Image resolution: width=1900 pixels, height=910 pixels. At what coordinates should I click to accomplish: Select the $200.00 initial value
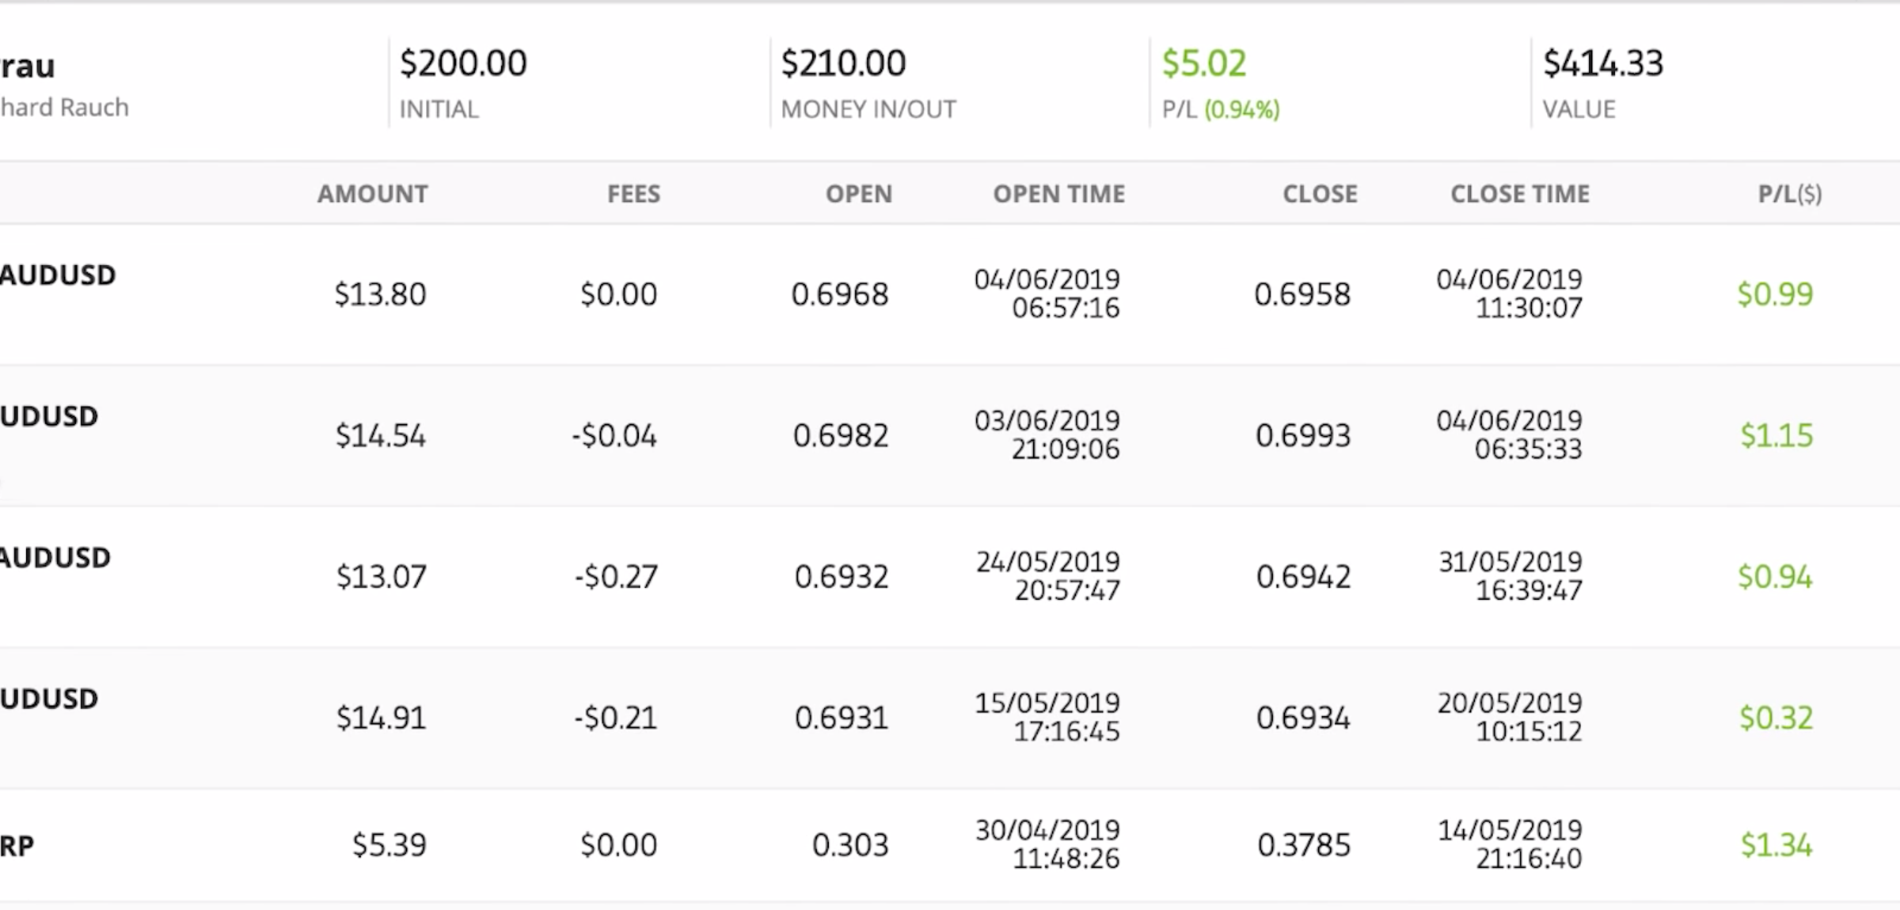463,63
